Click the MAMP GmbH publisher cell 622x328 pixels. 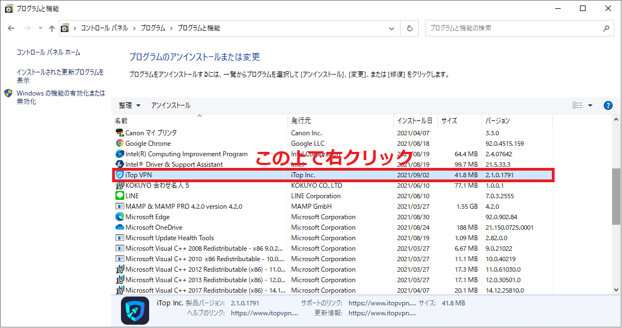[x=312, y=206]
